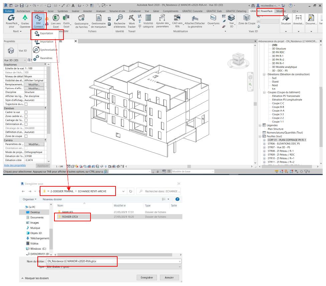The width and height of the screenshot is (326, 286).
Task: Collapse the Graphismes section
Action: pos(45,65)
